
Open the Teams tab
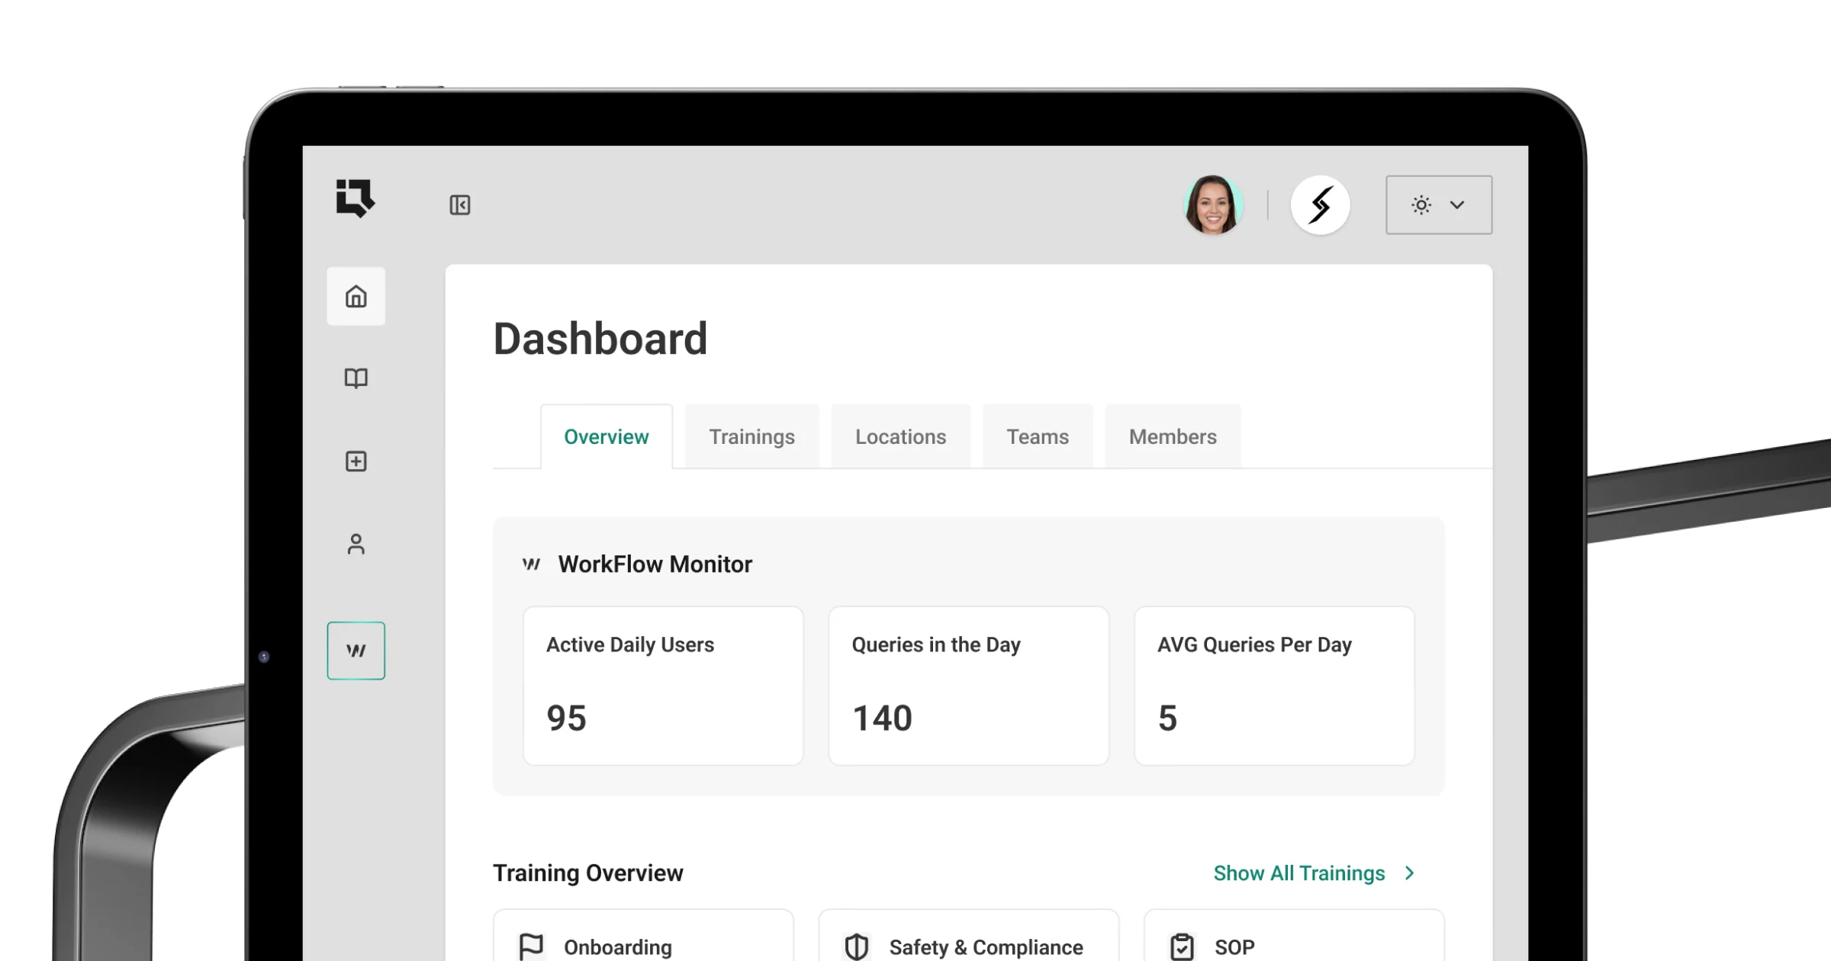pos(1038,436)
